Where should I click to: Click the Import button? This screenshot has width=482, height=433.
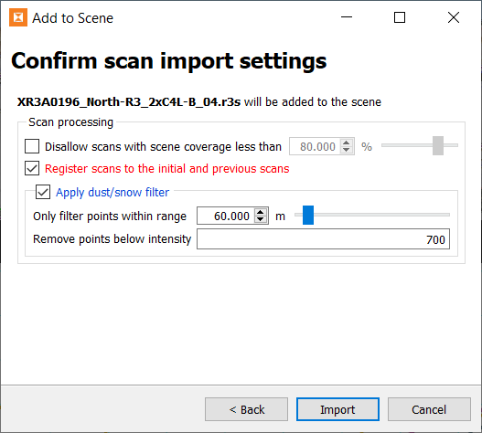(337, 409)
